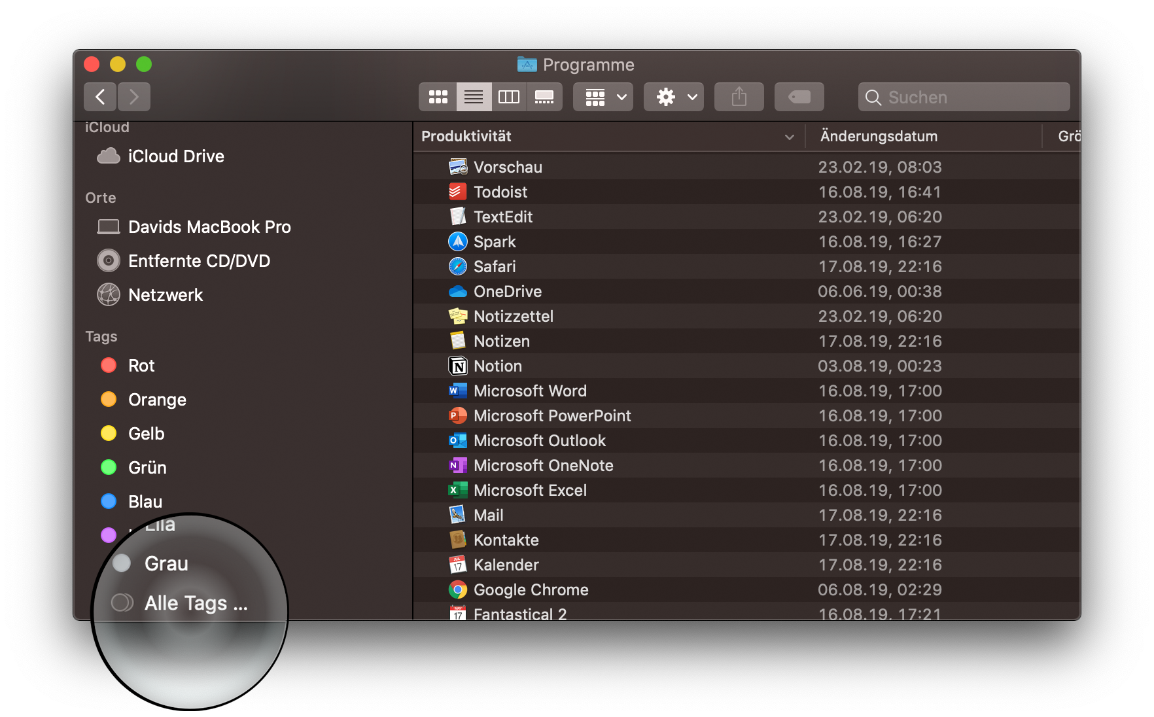The width and height of the screenshot is (1154, 717).
Task: Click the Mail app icon
Action: (458, 515)
